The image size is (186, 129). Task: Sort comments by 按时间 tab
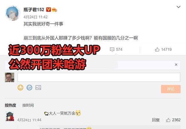coord(28,105)
